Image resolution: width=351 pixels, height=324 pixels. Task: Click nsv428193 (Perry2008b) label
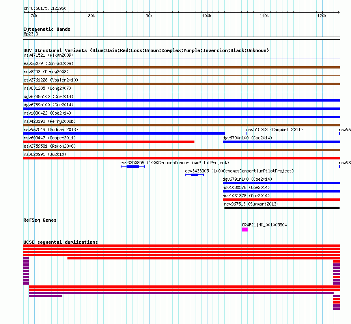point(50,121)
